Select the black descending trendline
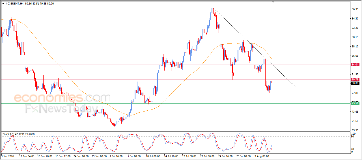The width and height of the screenshot is (362, 160). [x=254, y=47]
